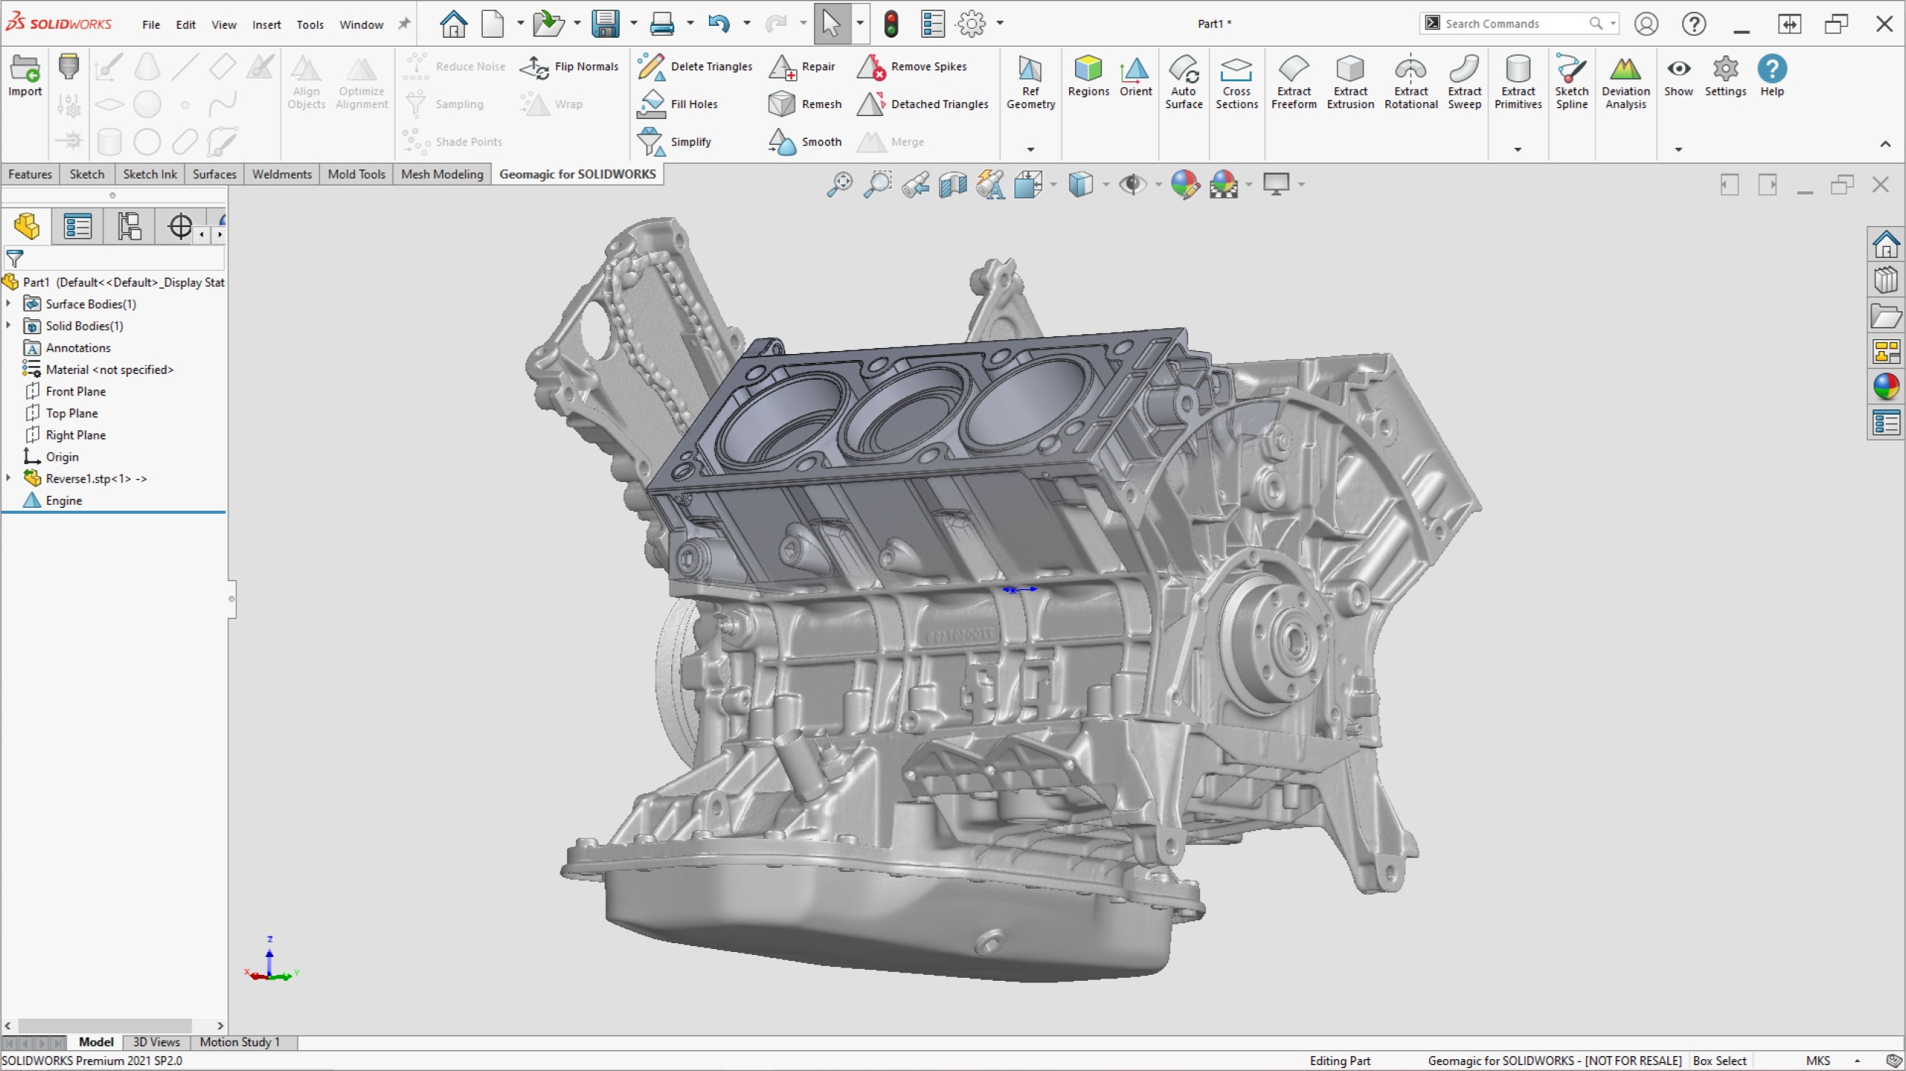1906x1071 pixels.
Task: Toggle the Section View in the heads-up toolbar
Action: click(953, 184)
